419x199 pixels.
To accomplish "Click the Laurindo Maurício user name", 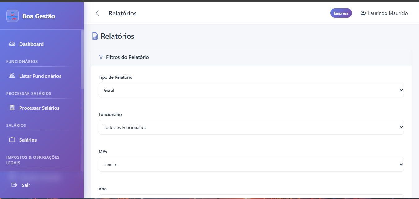I will pyautogui.click(x=388, y=13).
